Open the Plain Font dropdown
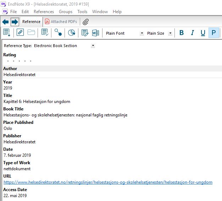 pos(142,33)
